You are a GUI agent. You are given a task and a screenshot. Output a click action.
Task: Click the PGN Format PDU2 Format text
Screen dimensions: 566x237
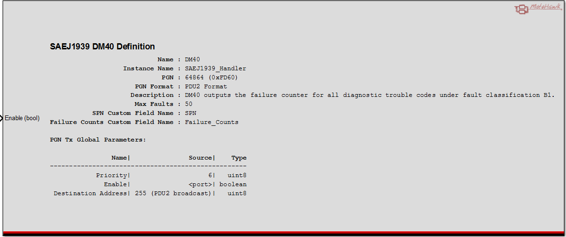pyautogui.click(x=206, y=86)
